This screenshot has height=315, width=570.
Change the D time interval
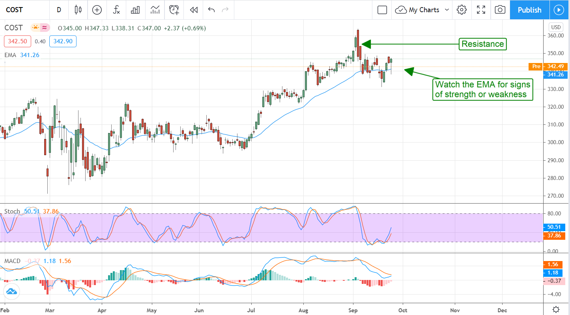[59, 10]
